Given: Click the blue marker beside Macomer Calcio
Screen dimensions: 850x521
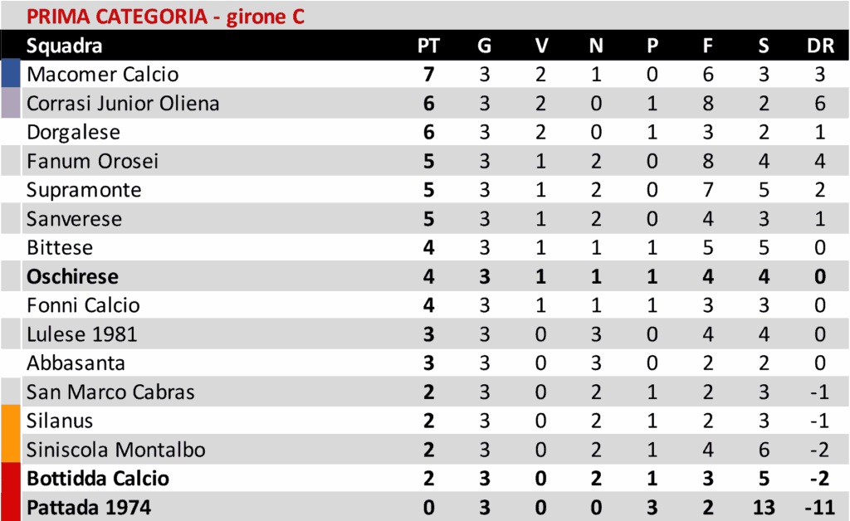Looking at the screenshot, I should click(10, 74).
